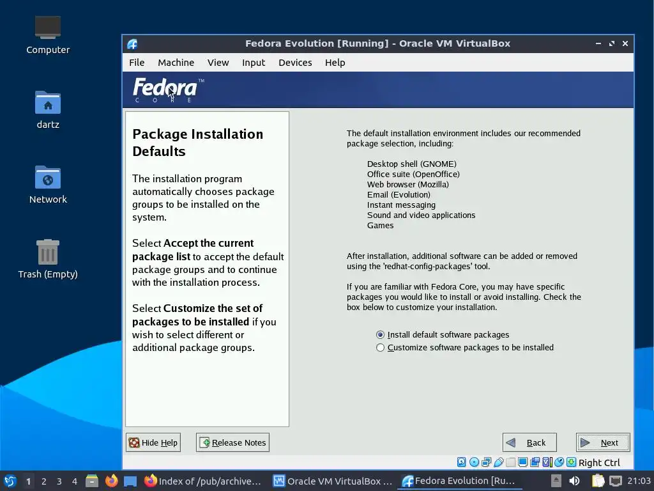Click the 'Web browser (Mozilla)' list entry

coord(408,185)
